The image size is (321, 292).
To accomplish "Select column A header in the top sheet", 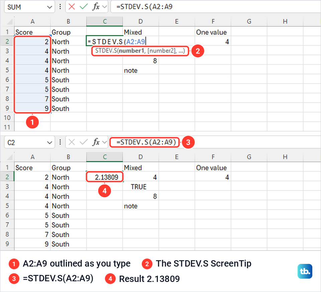I will point(32,21).
